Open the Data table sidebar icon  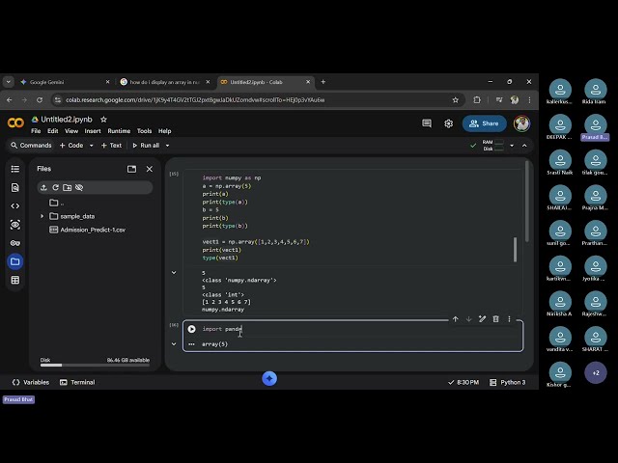pyautogui.click(x=15, y=280)
